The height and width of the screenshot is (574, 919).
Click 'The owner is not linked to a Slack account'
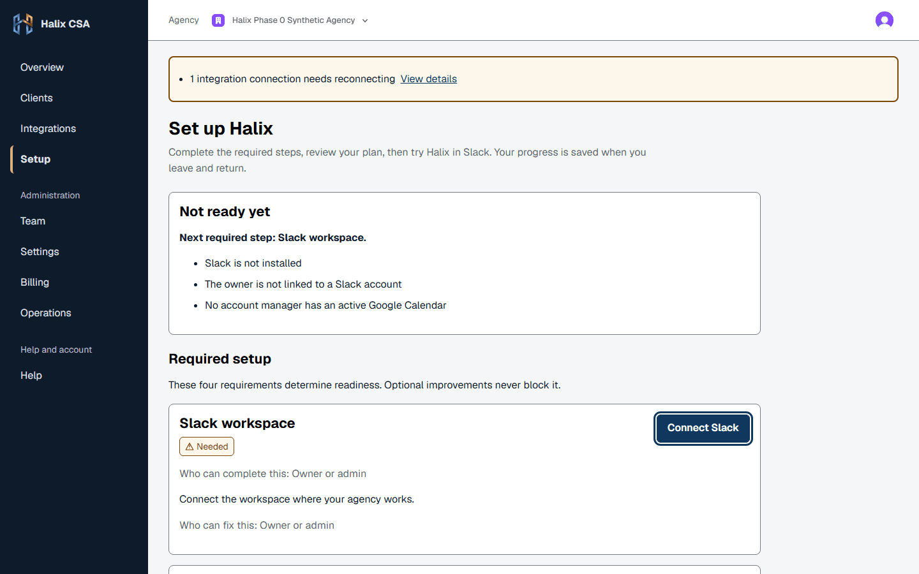point(303,284)
